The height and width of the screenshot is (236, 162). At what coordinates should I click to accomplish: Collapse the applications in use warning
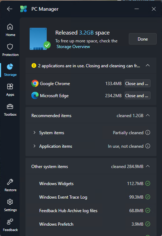148,65
